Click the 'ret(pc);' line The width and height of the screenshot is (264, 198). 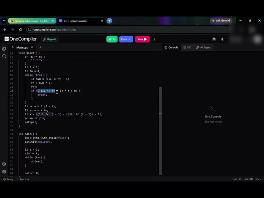[31, 122]
